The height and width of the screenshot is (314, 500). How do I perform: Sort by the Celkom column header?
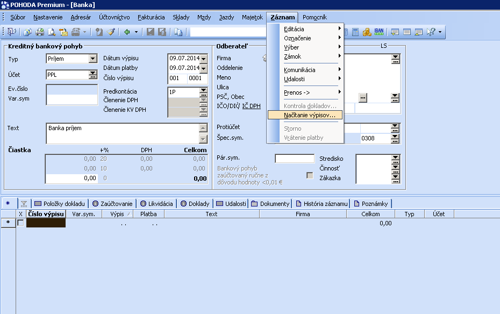tap(370, 214)
